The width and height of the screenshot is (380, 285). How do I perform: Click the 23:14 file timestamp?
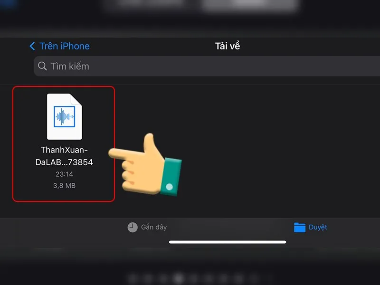tap(64, 174)
